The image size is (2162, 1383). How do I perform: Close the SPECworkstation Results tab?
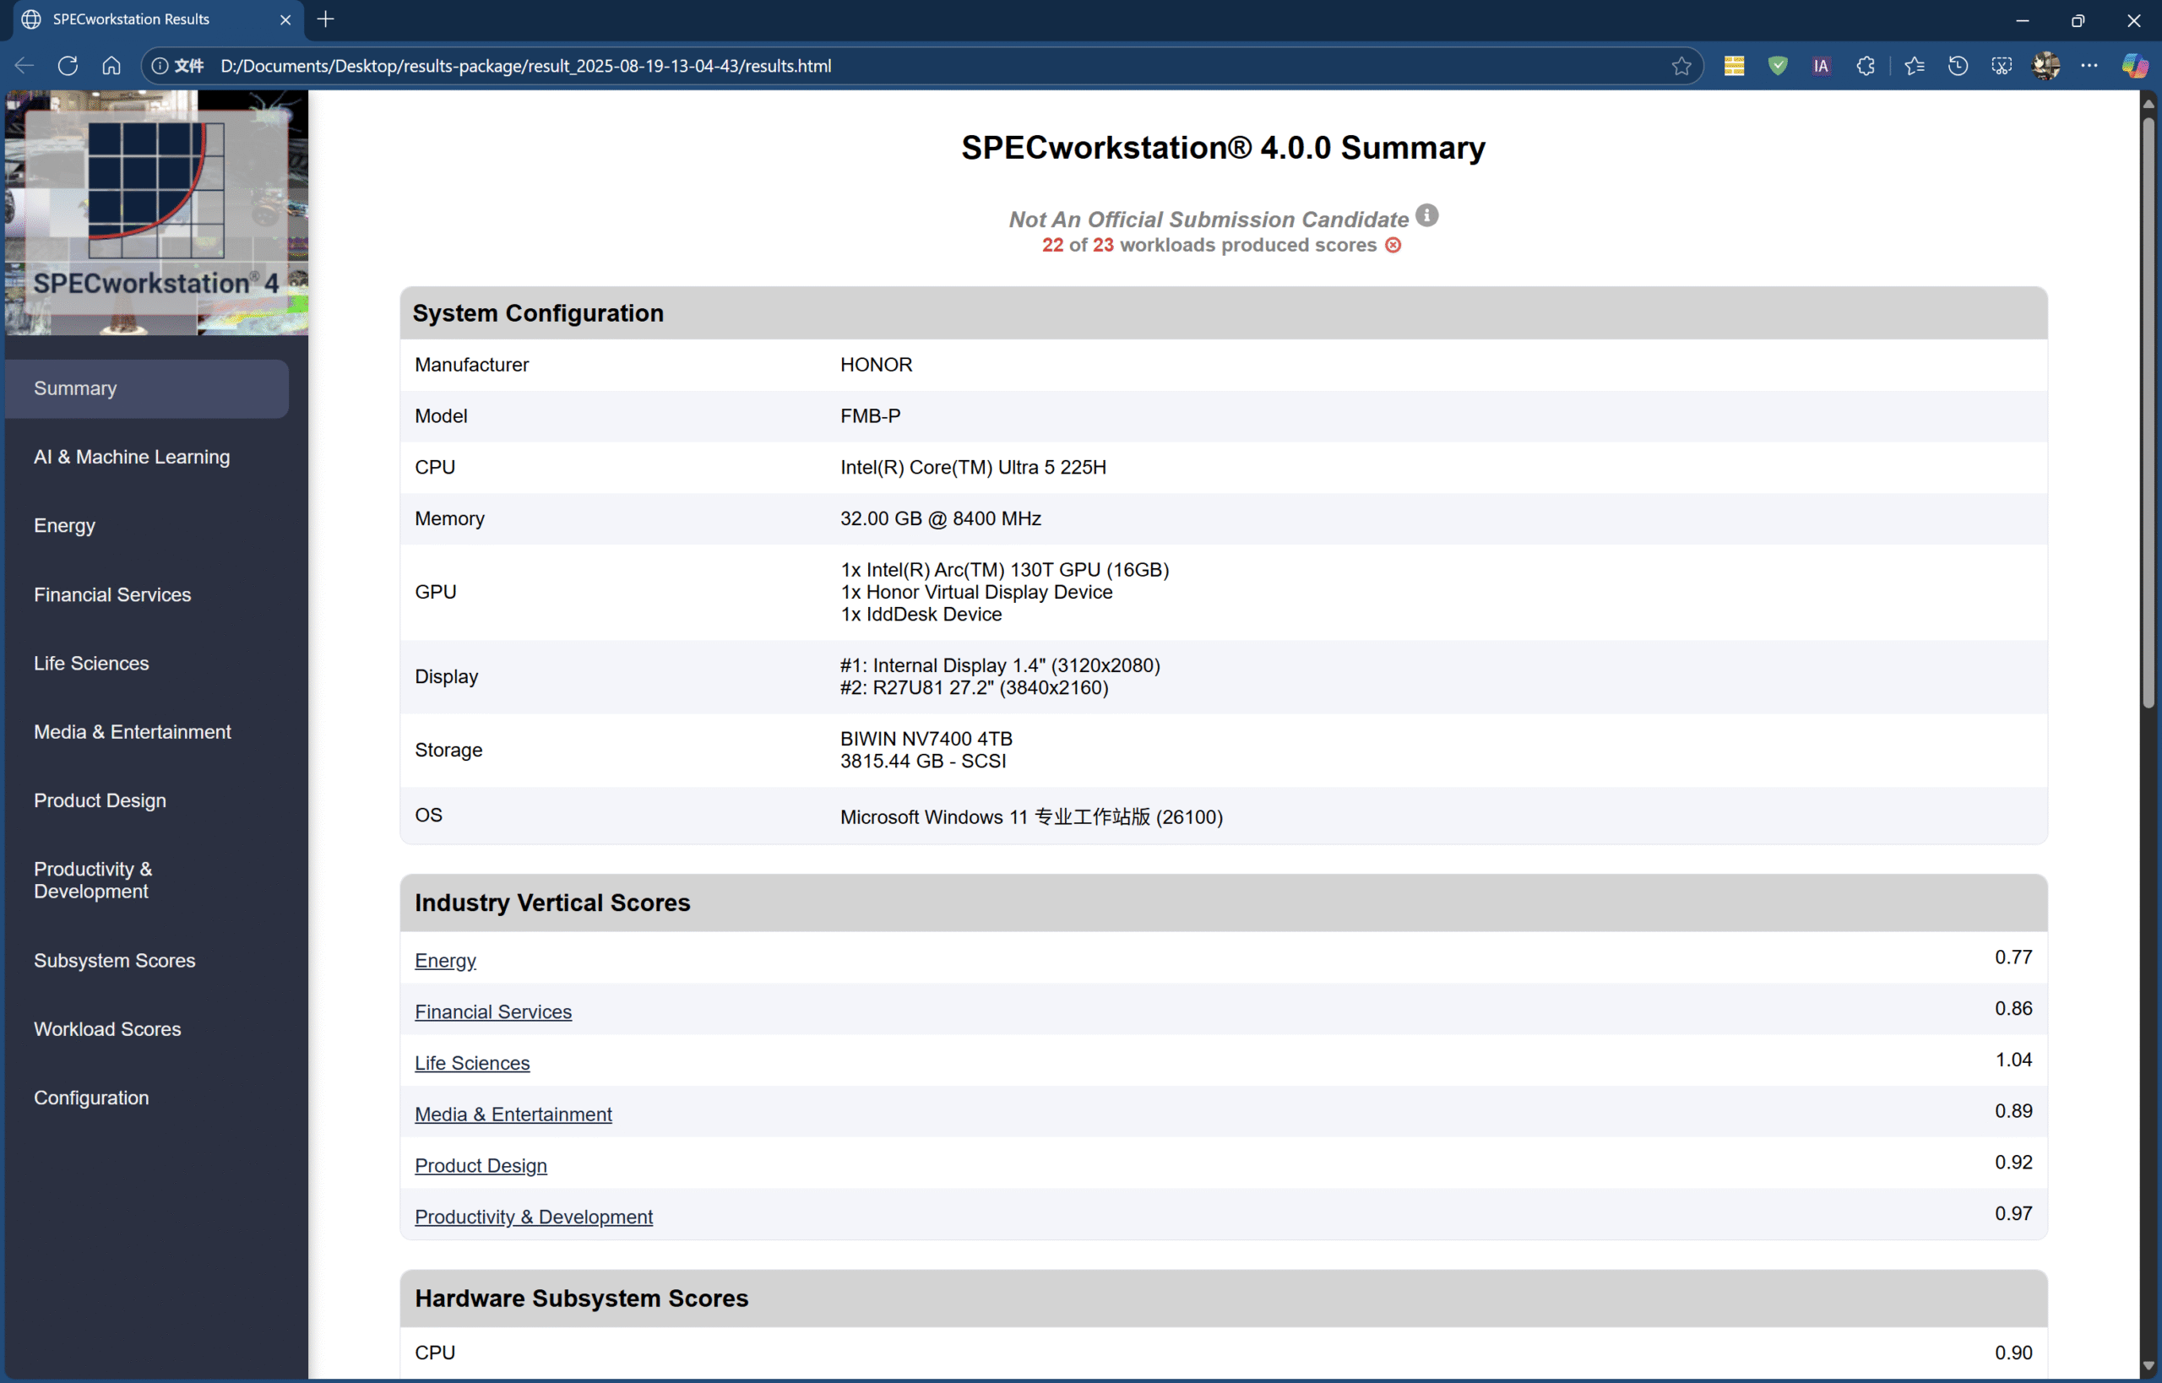[285, 19]
